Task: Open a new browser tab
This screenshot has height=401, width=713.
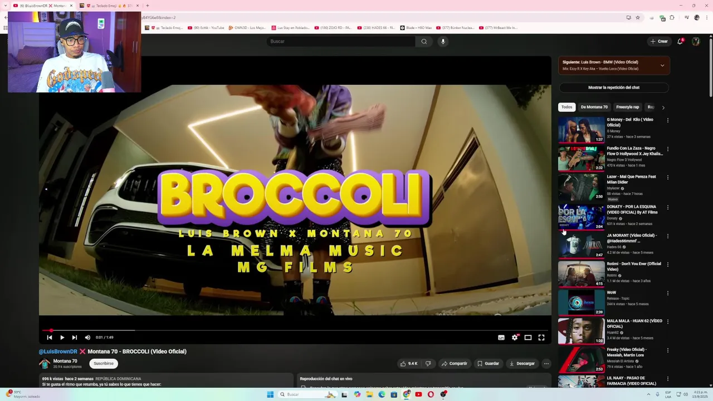Action: [x=148, y=6]
